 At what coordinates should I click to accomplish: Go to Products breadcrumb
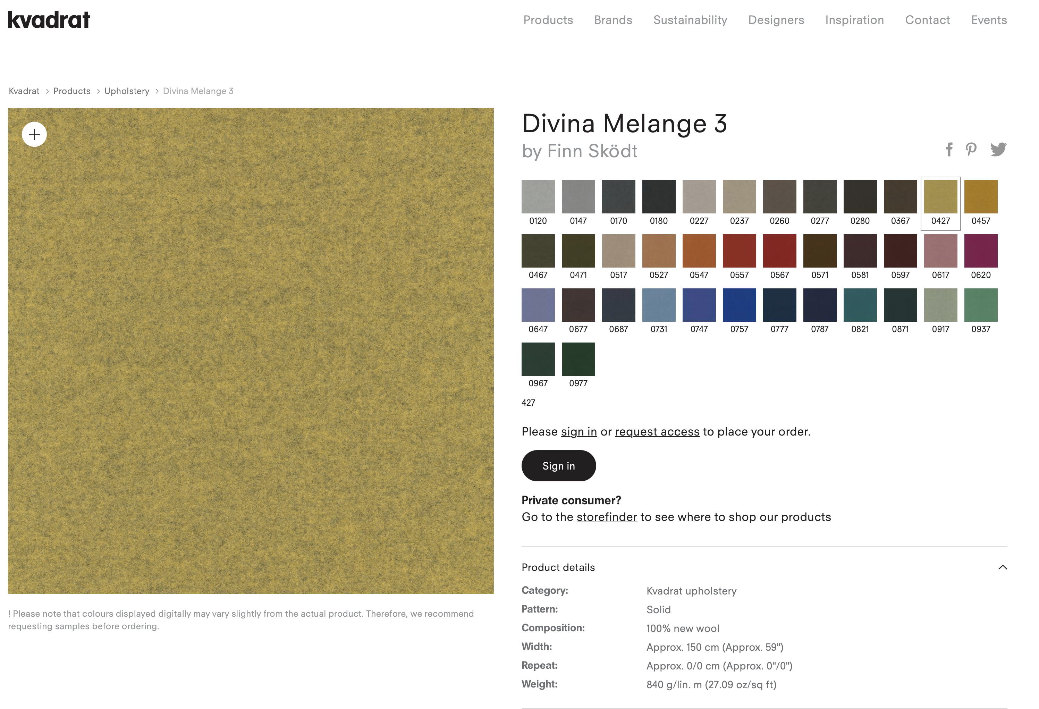click(x=72, y=91)
